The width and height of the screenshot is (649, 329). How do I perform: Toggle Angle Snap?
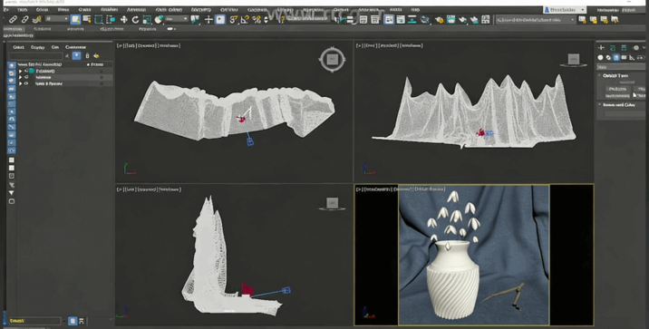coord(245,19)
